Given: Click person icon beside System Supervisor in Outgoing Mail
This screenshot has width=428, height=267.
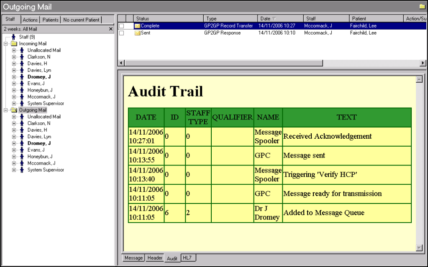Looking at the screenshot, I should point(22,170).
